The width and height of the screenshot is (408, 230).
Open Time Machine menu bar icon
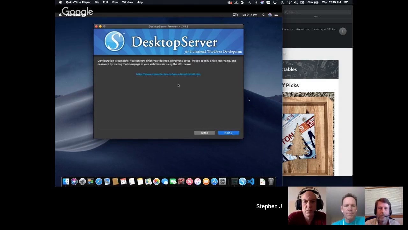point(282,2)
